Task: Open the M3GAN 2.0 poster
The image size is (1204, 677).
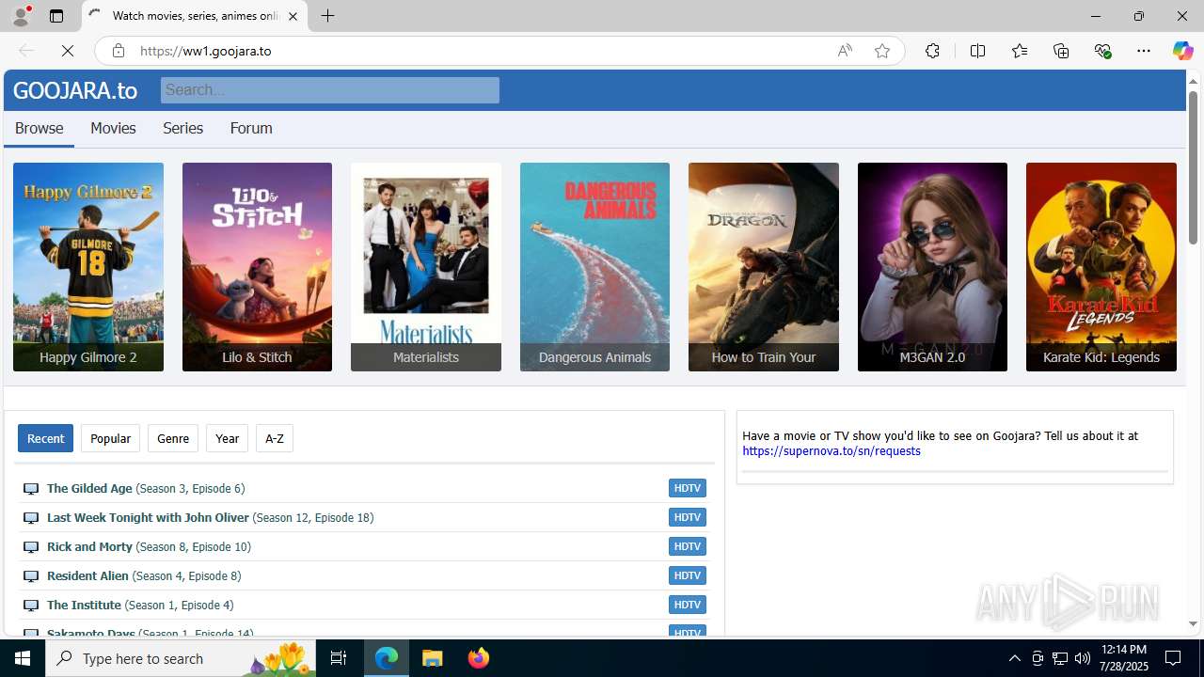Action: point(932,267)
